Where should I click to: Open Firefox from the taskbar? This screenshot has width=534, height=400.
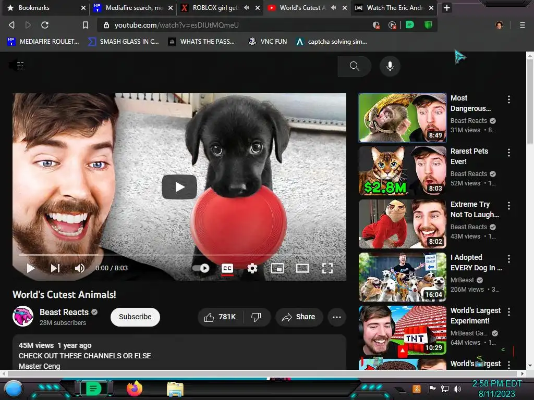click(x=134, y=389)
